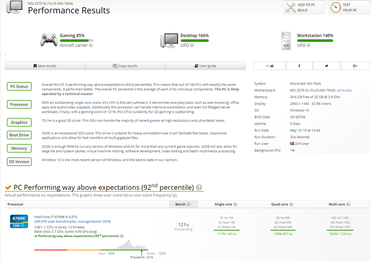Open the single core link
The image size is (372, 263).
point(83,103)
